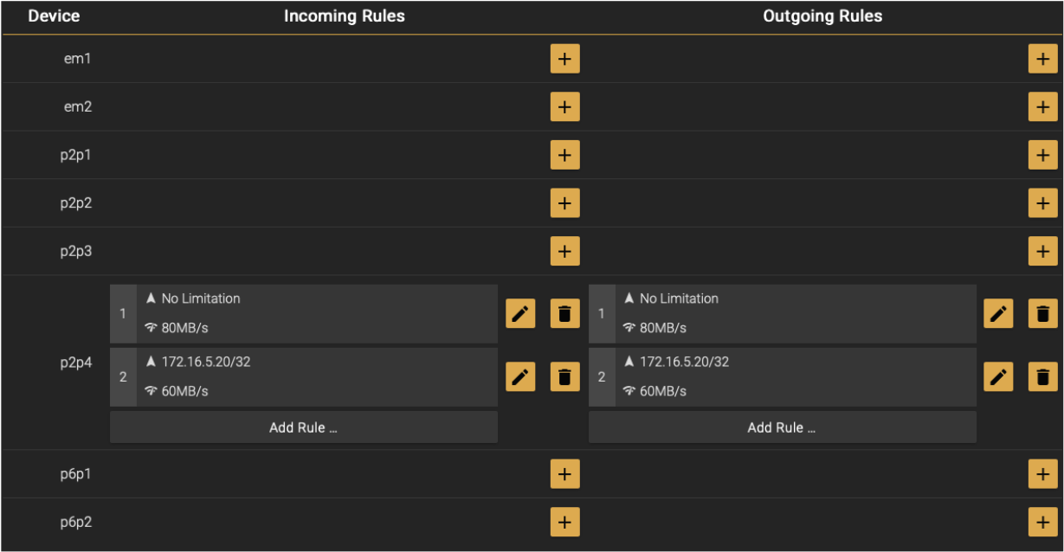
Task: Select incoming rule 1 80MB/s bandwidth value
Action: tap(185, 328)
